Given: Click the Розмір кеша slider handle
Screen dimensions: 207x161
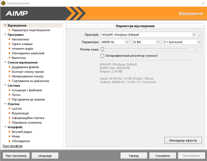Looking at the screenshot, I should tap(102, 49).
